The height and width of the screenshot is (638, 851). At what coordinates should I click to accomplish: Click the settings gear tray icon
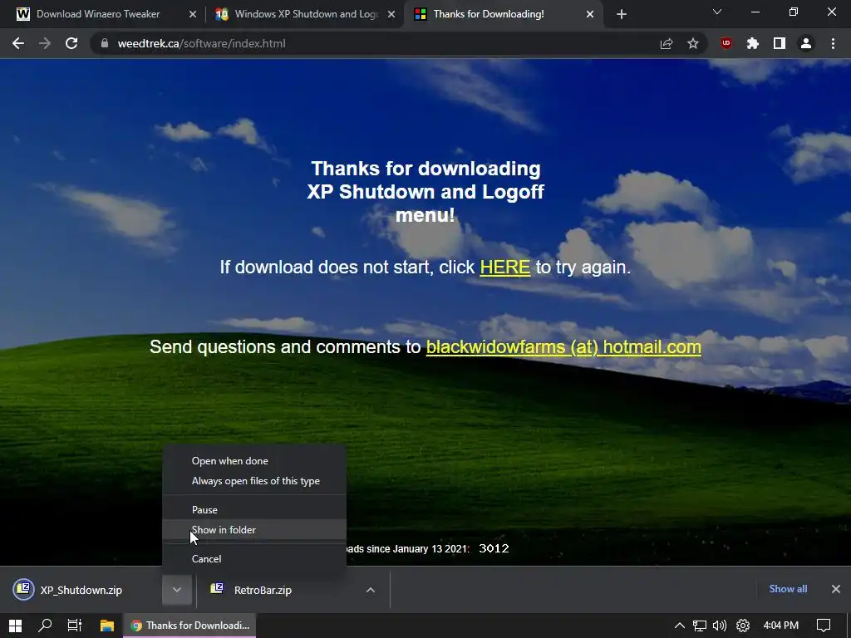(743, 626)
